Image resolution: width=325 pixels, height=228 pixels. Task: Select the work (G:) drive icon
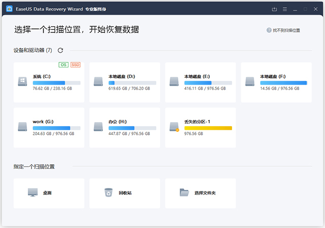click(23, 127)
